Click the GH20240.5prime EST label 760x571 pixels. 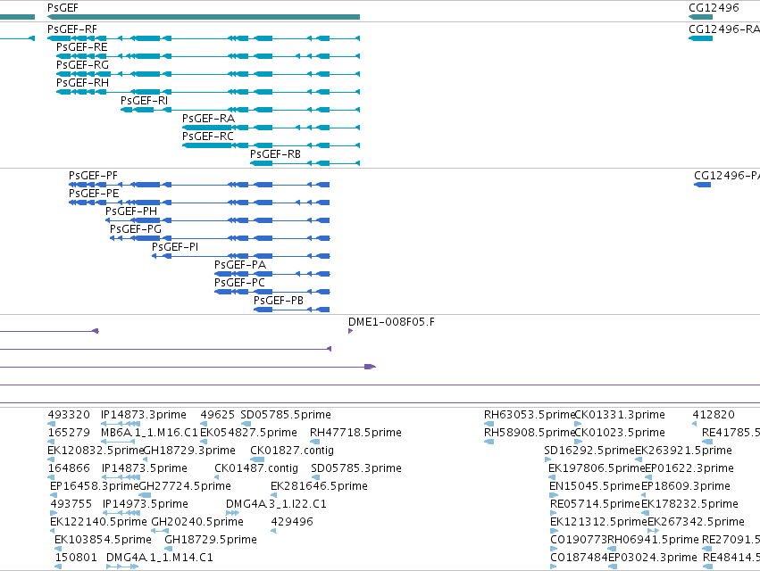point(197,522)
